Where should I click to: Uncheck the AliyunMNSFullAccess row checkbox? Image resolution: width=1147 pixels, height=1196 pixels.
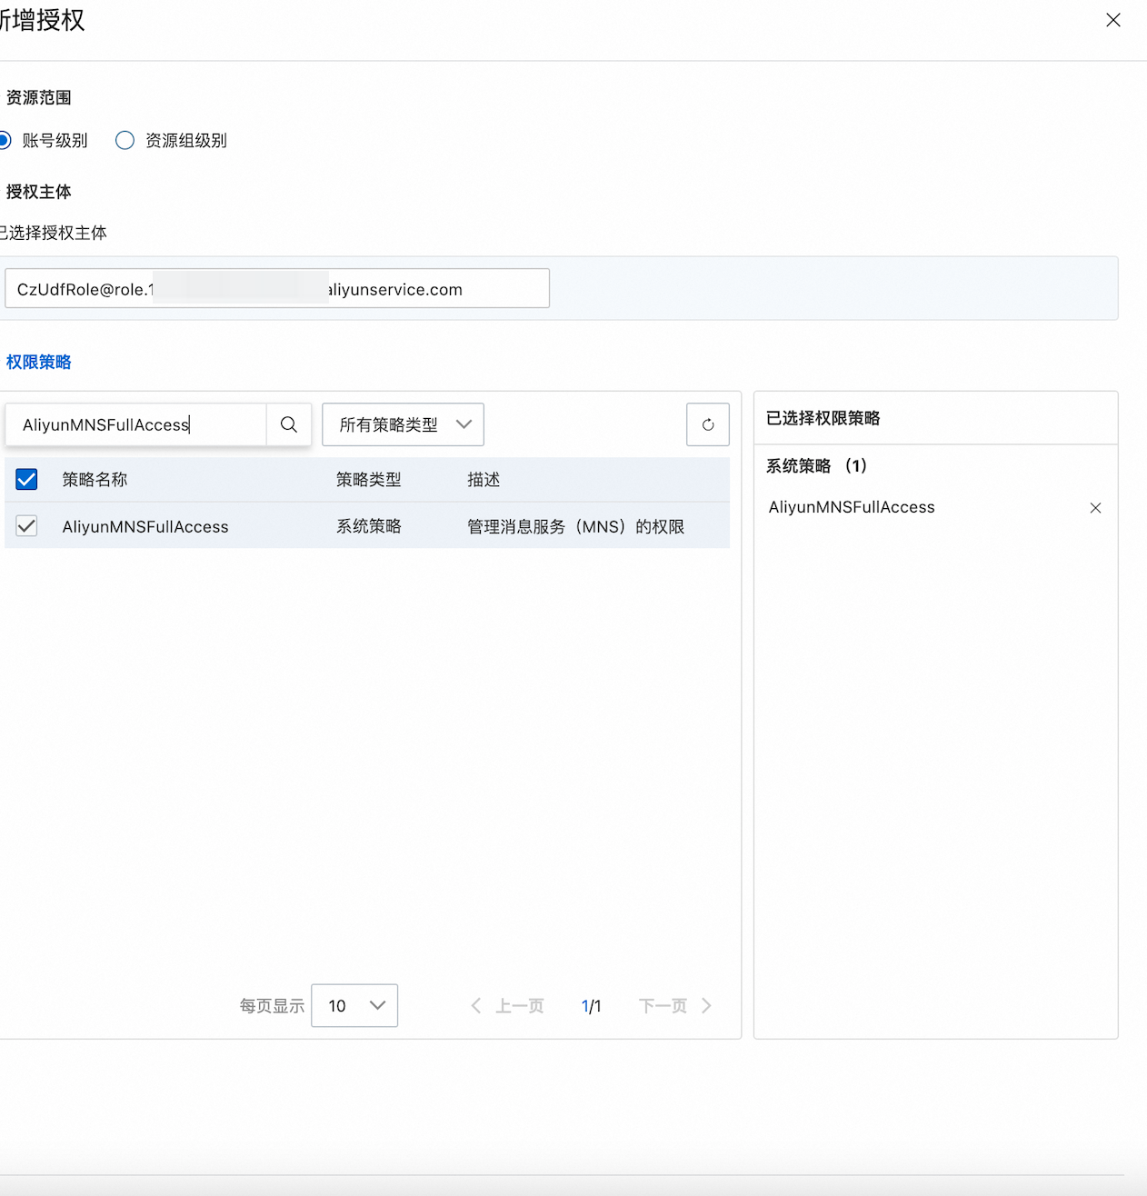coord(26,526)
